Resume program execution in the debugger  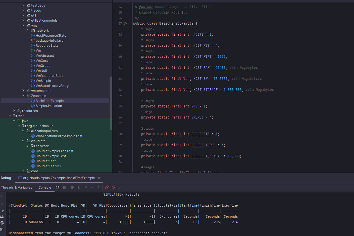pos(73,187)
